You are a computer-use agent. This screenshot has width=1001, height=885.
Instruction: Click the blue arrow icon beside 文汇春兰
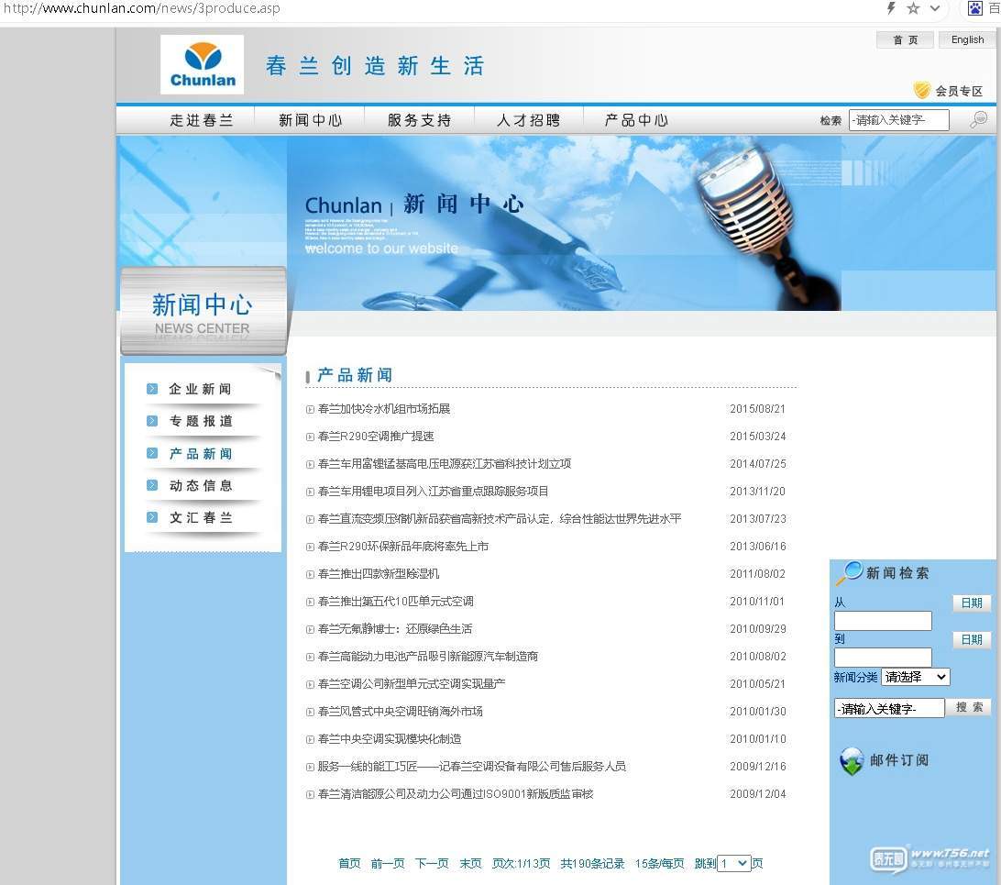152,516
